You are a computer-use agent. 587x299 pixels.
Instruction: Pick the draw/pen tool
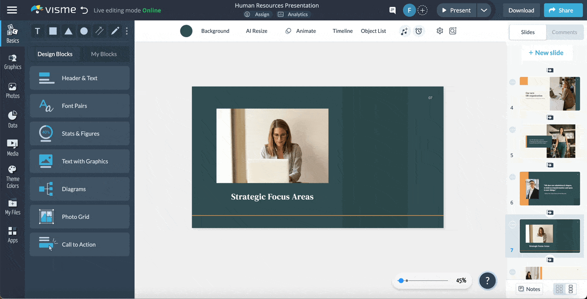(115, 31)
